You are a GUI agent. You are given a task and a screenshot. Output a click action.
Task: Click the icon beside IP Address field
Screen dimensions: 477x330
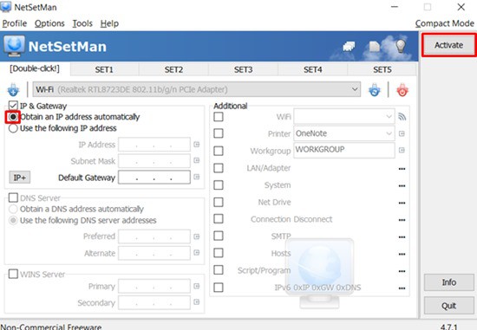point(197,145)
